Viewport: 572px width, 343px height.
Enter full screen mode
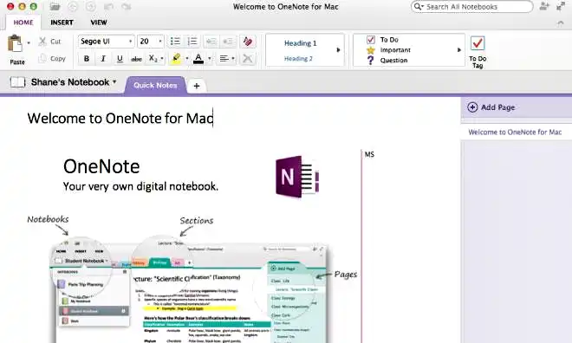[561, 6]
